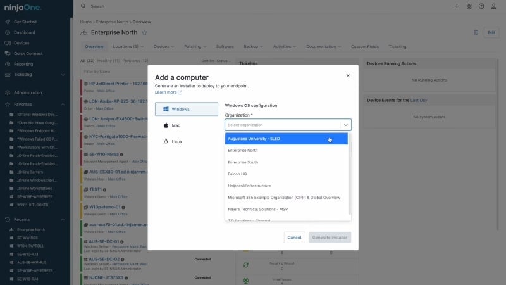Open the user account icon
The image size is (506, 285).
click(493, 6)
